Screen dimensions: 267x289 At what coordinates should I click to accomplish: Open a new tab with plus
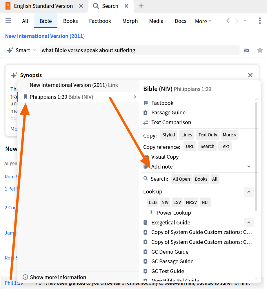click(141, 6)
